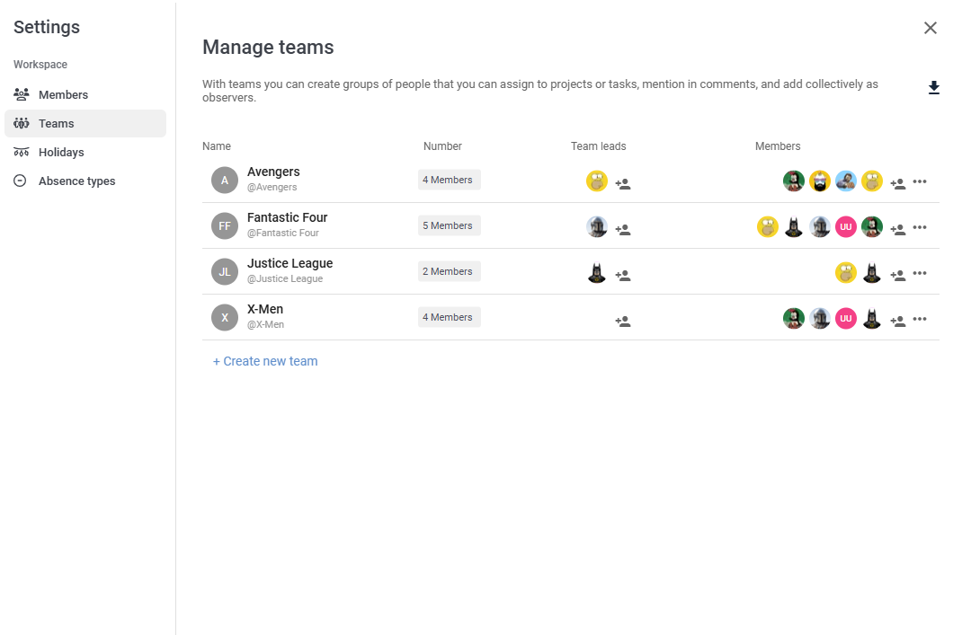Add a member to Fantastic Four team
Screen dimensions: 962x635
[897, 229]
